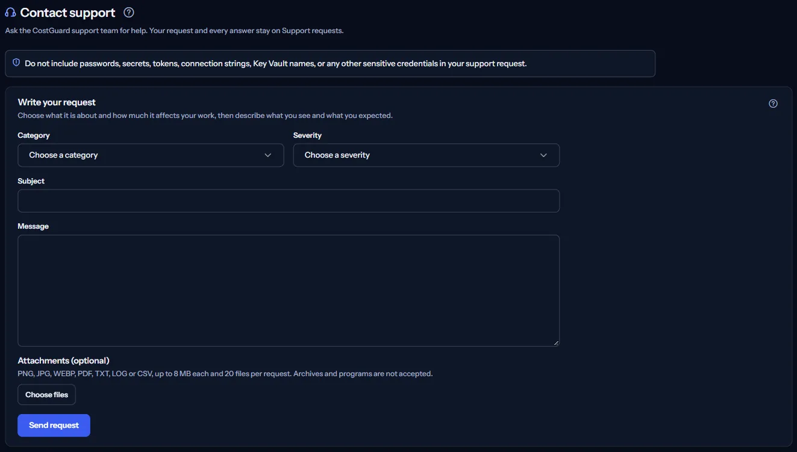Click the help icon in Write your request panel
This screenshot has width=797, height=452.
coord(774,104)
